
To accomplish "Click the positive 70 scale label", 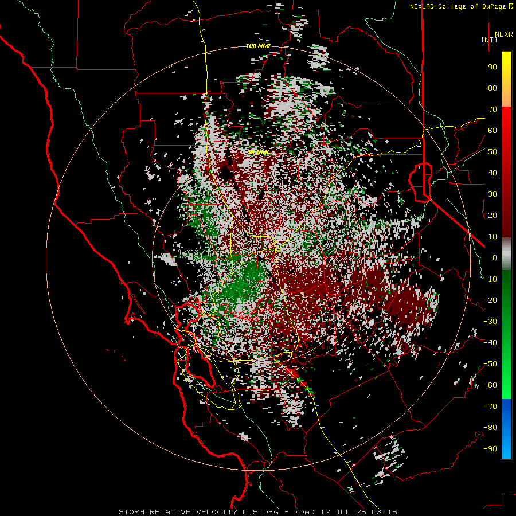I will 492,110.
